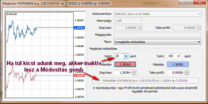Click the EURUSD chart title label
208x104 pixels.
pyautogui.click(x=12, y=14)
